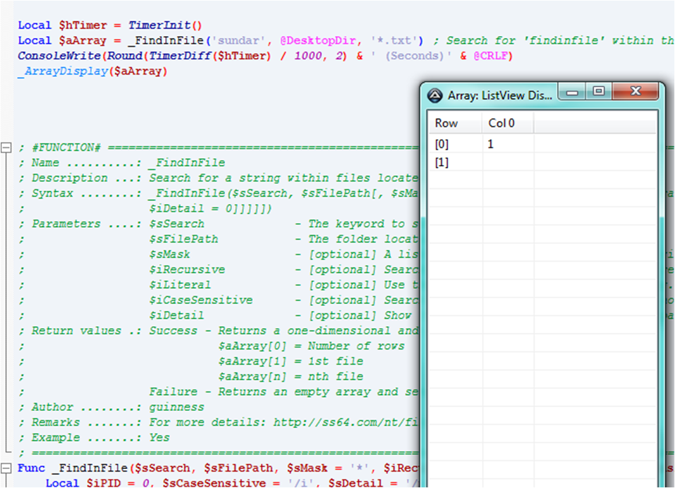The image size is (675, 488).
Task: Click the value 1 in Col 0
Action: click(490, 144)
